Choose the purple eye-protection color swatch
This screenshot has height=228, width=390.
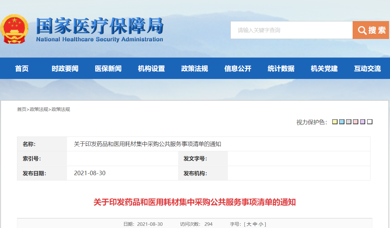(363, 122)
